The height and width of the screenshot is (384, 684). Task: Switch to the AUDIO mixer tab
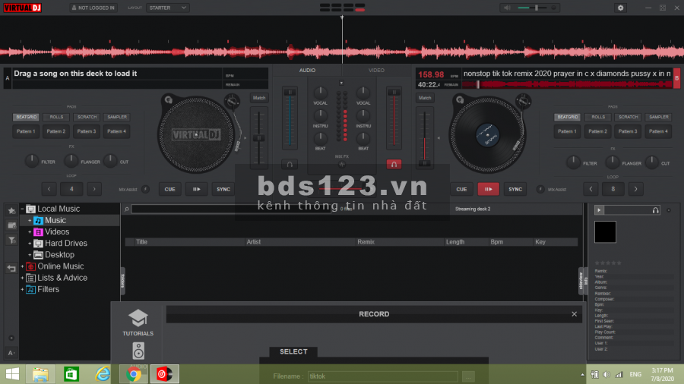pyautogui.click(x=307, y=70)
